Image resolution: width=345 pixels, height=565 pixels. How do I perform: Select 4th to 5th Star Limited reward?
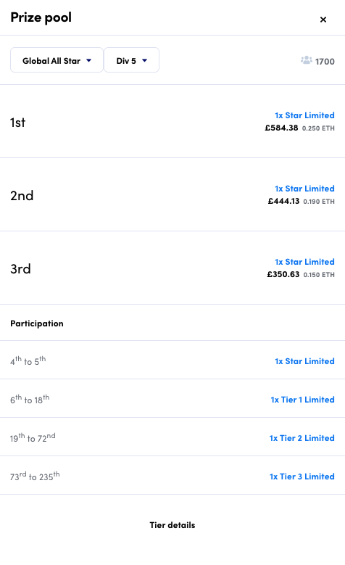pos(304,361)
